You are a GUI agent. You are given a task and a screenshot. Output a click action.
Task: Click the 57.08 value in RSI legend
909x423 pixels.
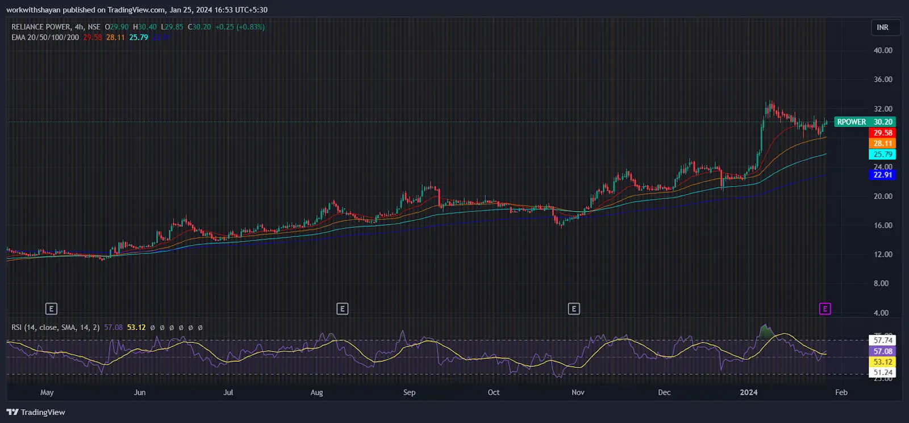[x=113, y=327]
